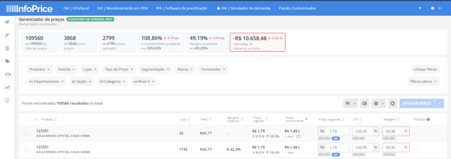The height and width of the screenshot is (159, 451).
Task: Expand the Segmentação filter dropdown
Action: pyautogui.click(x=155, y=69)
